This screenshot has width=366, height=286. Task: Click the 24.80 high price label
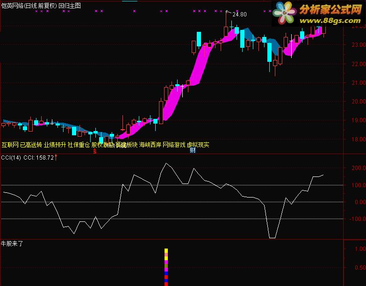click(x=239, y=15)
